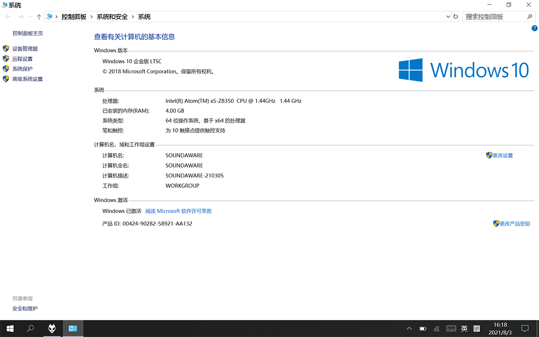Open 系统保护 settings link
The width and height of the screenshot is (539, 337).
click(22, 69)
